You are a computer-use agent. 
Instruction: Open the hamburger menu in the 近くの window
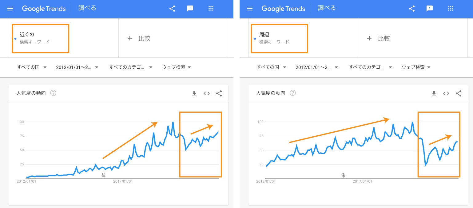pos(10,9)
